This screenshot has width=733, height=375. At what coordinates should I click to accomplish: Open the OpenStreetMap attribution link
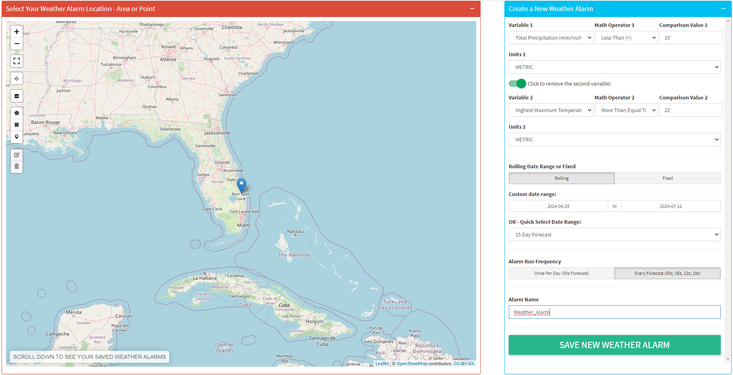pyautogui.click(x=412, y=364)
